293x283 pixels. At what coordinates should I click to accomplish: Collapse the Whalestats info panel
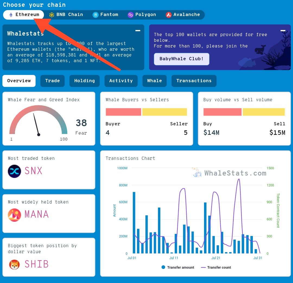tap(138, 30)
